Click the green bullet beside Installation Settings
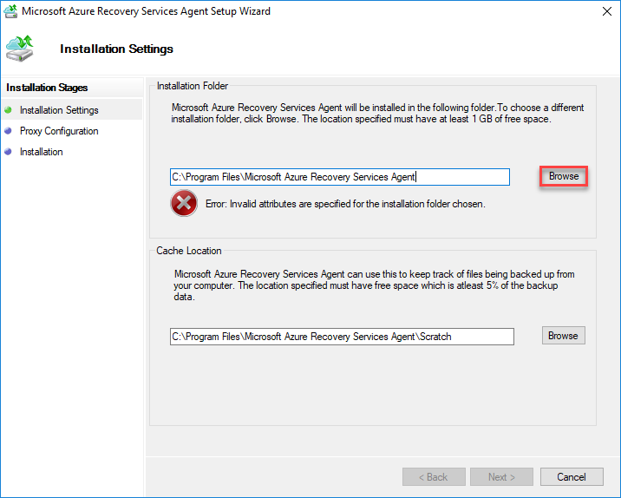Viewport: 621px width, 498px height. (9, 110)
